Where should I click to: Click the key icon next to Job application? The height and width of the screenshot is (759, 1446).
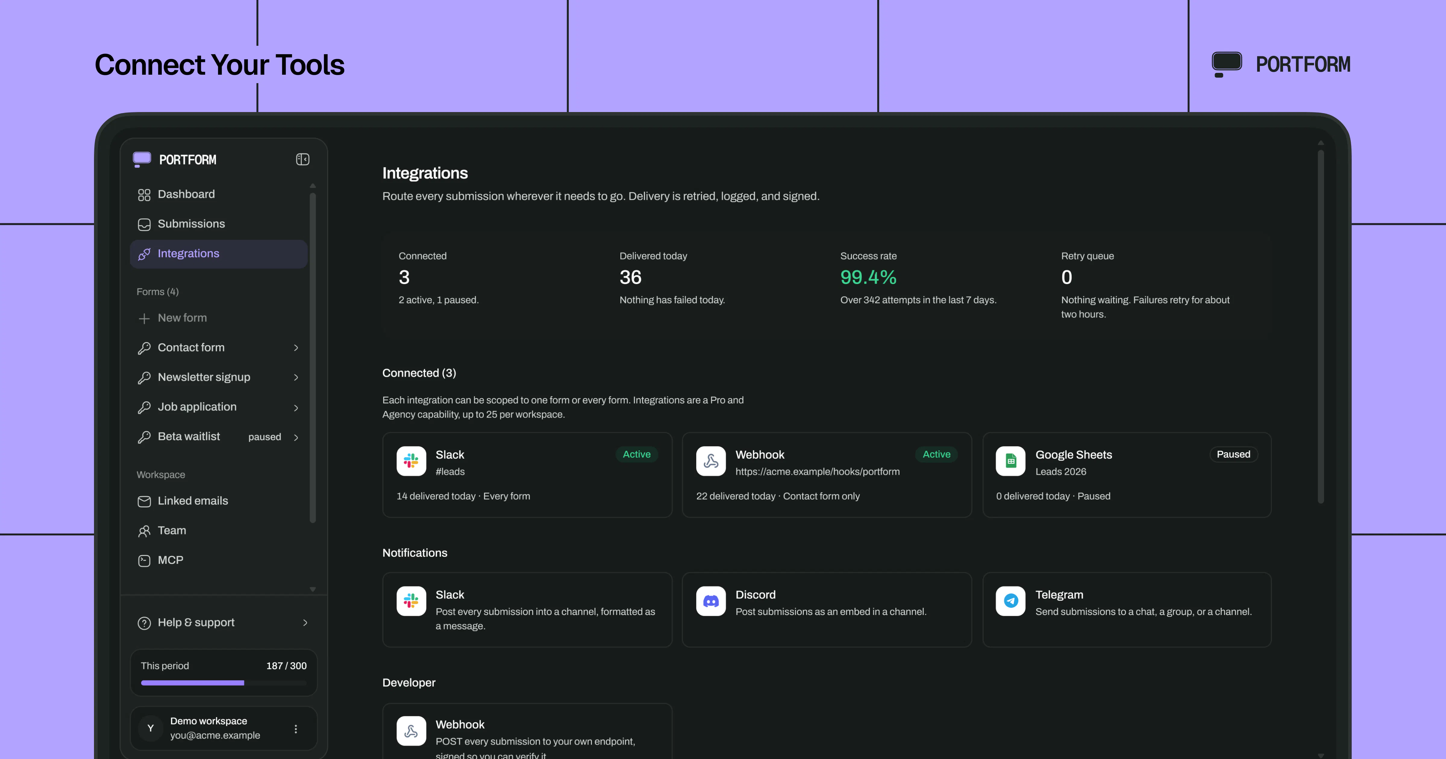point(144,408)
